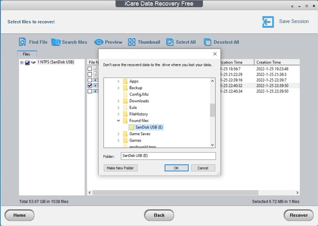Check the first file row checkbox
The height and width of the screenshot is (226, 318).
pos(89,69)
